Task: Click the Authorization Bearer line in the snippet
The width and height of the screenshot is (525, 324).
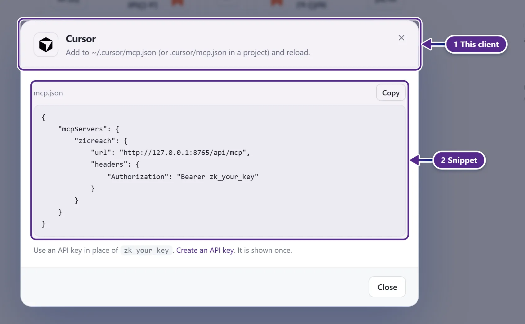Action: click(183, 177)
